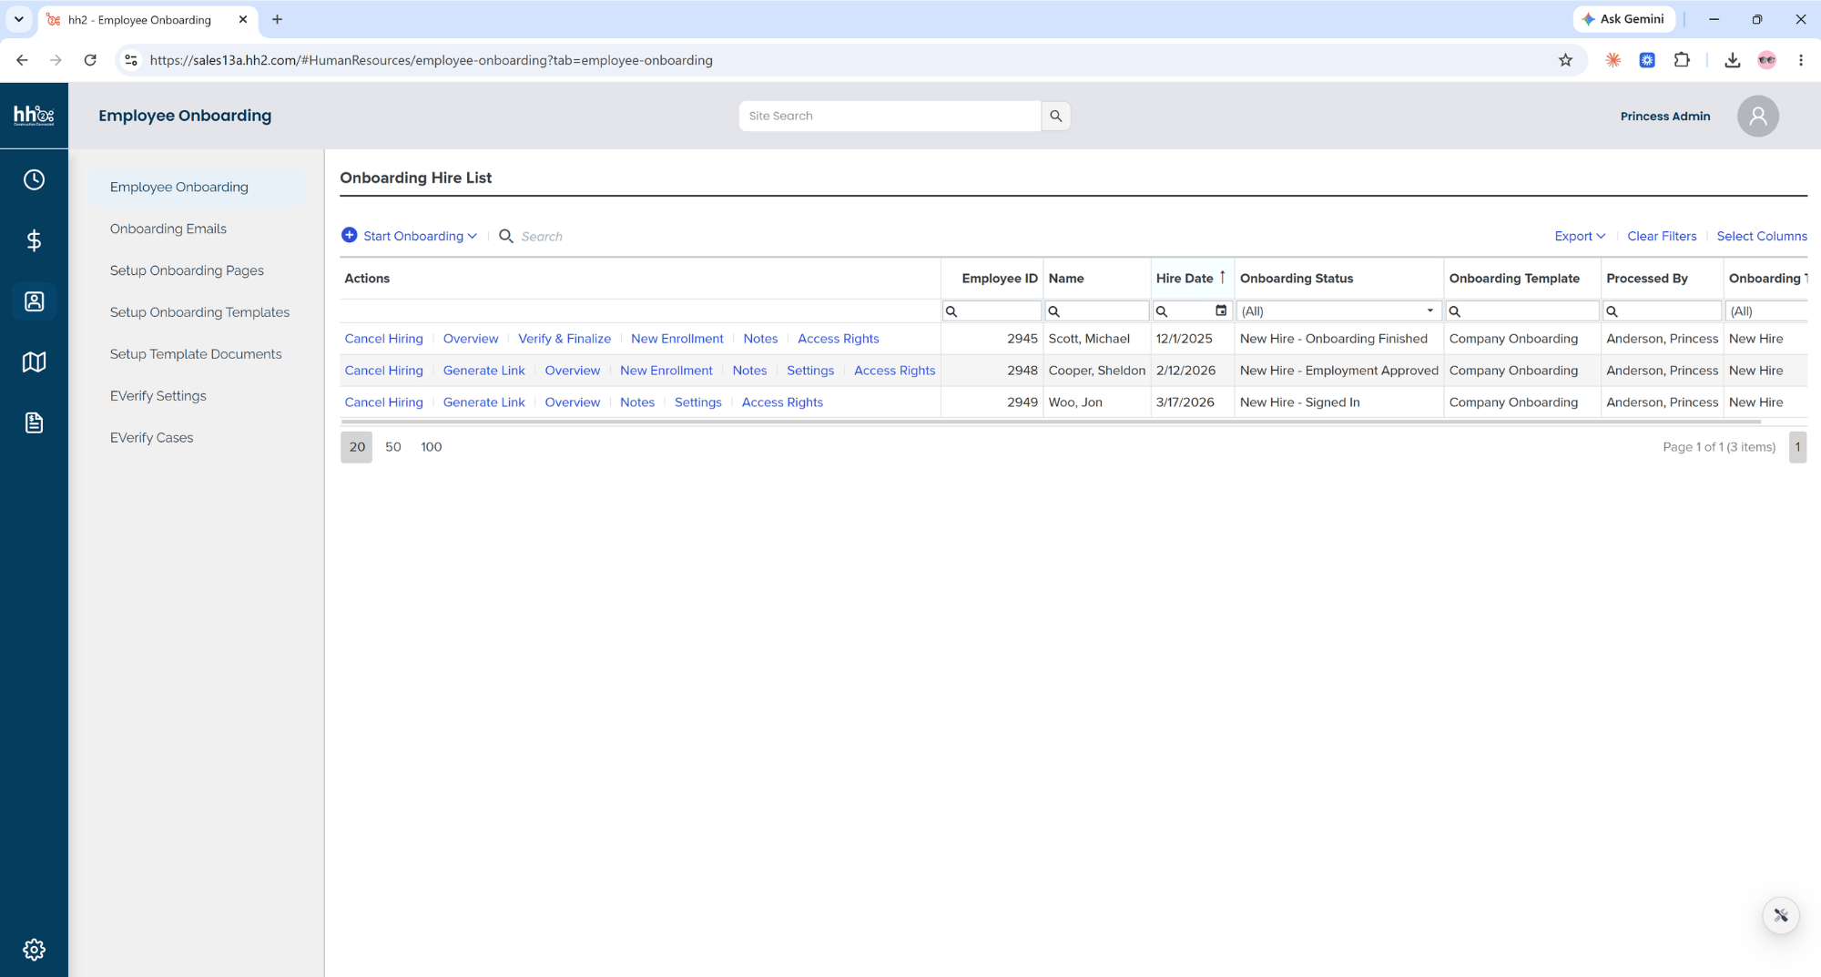Open the payroll dollar sign sidebar icon
This screenshot has width=1821, height=977.
(34, 240)
